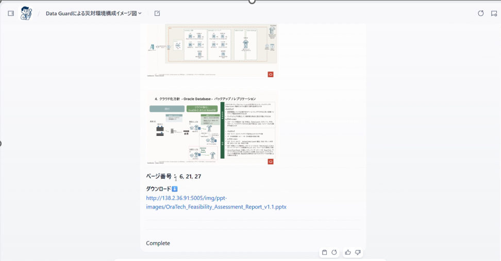Click the refresh icon at top right
This screenshot has height=261, width=501.
[480, 13]
